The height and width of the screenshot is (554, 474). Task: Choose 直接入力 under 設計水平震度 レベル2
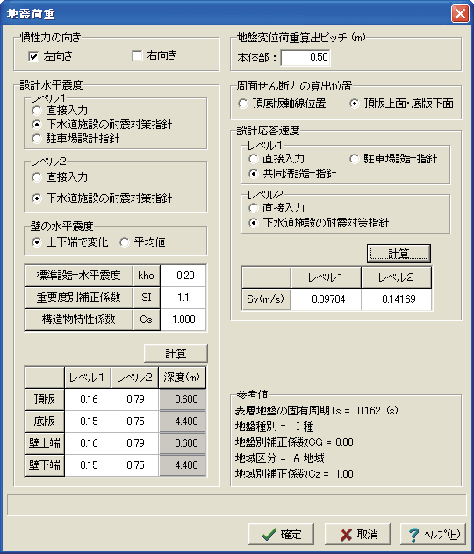click(37, 177)
